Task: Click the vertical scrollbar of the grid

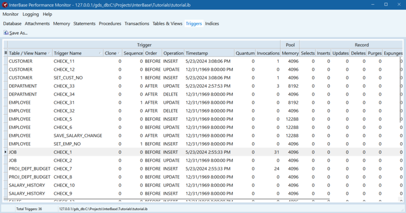Action: click(x=400, y=91)
